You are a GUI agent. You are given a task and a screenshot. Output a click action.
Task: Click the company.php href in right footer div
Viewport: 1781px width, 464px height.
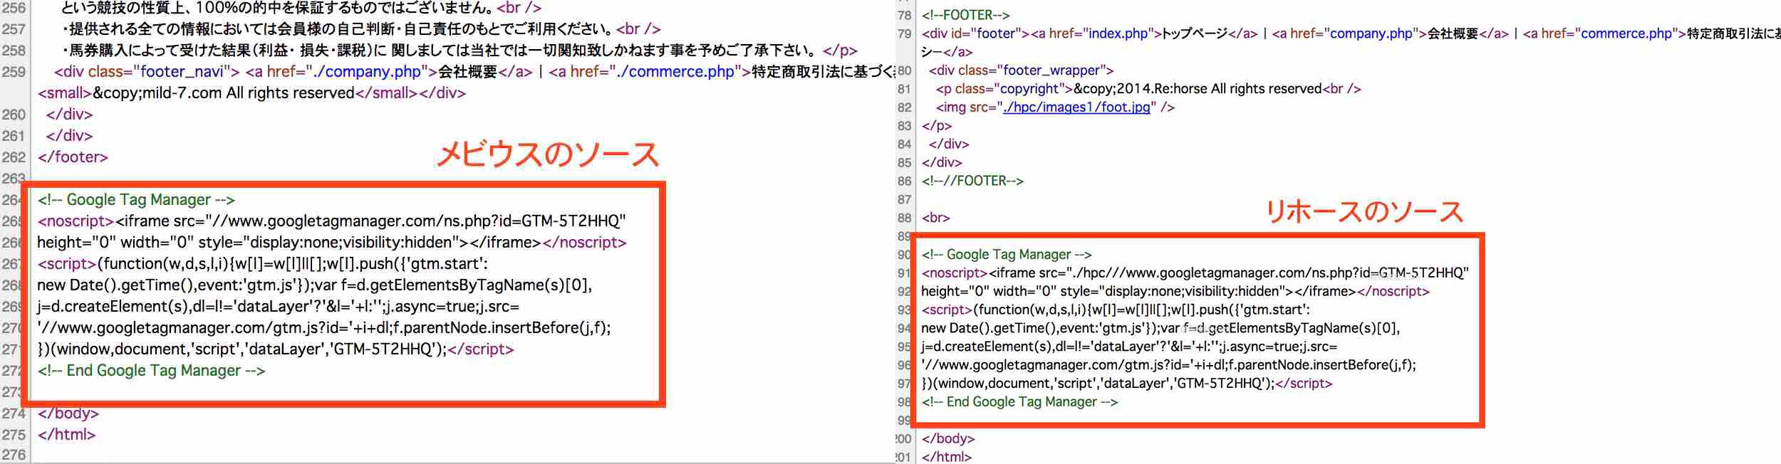coord(1371,33)
